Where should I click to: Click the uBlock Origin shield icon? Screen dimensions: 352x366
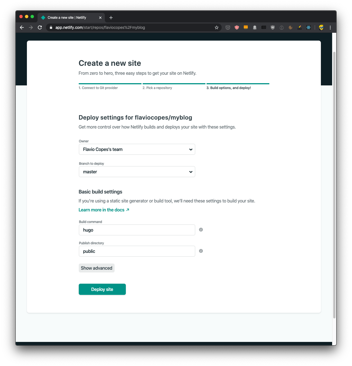pyautogui.click(x=273, y=27)
